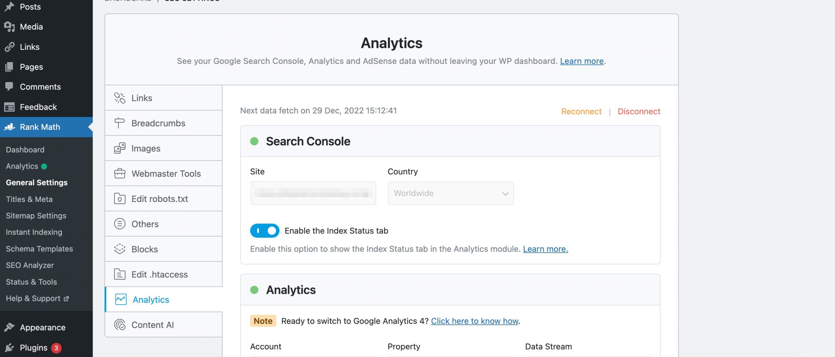The height and width of the screenshot is (357, 835).
Task: Click the Images icon in sidebar
Action: coord(119,148)
